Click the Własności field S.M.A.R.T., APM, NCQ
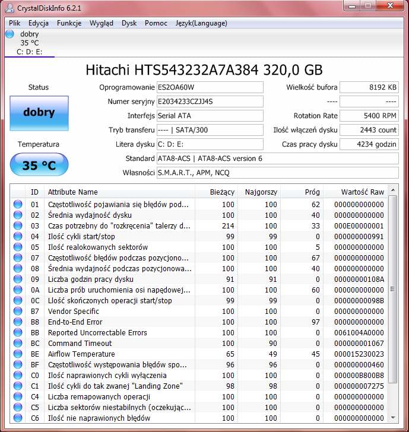Screen dimensions: 409x432 278,173
